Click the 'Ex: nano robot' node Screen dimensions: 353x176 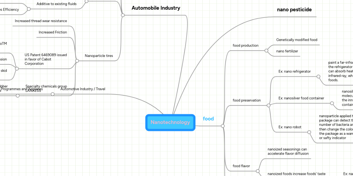tap(290, 127)
